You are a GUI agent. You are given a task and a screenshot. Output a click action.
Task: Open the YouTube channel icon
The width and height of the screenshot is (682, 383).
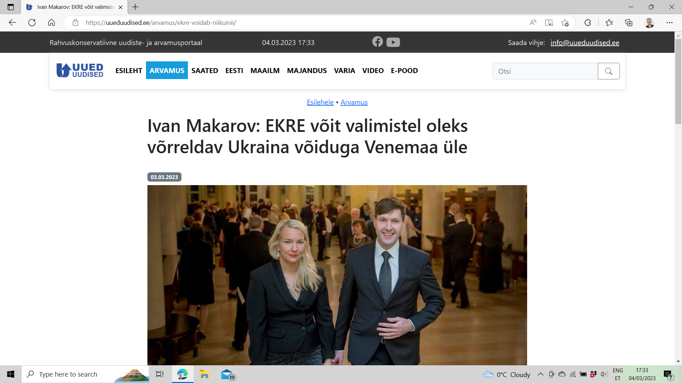pos(393,42)
